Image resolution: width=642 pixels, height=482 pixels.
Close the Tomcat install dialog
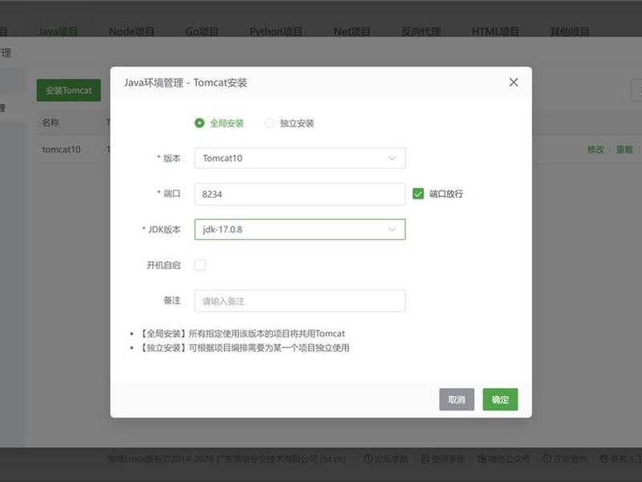(x=514, y=83)
